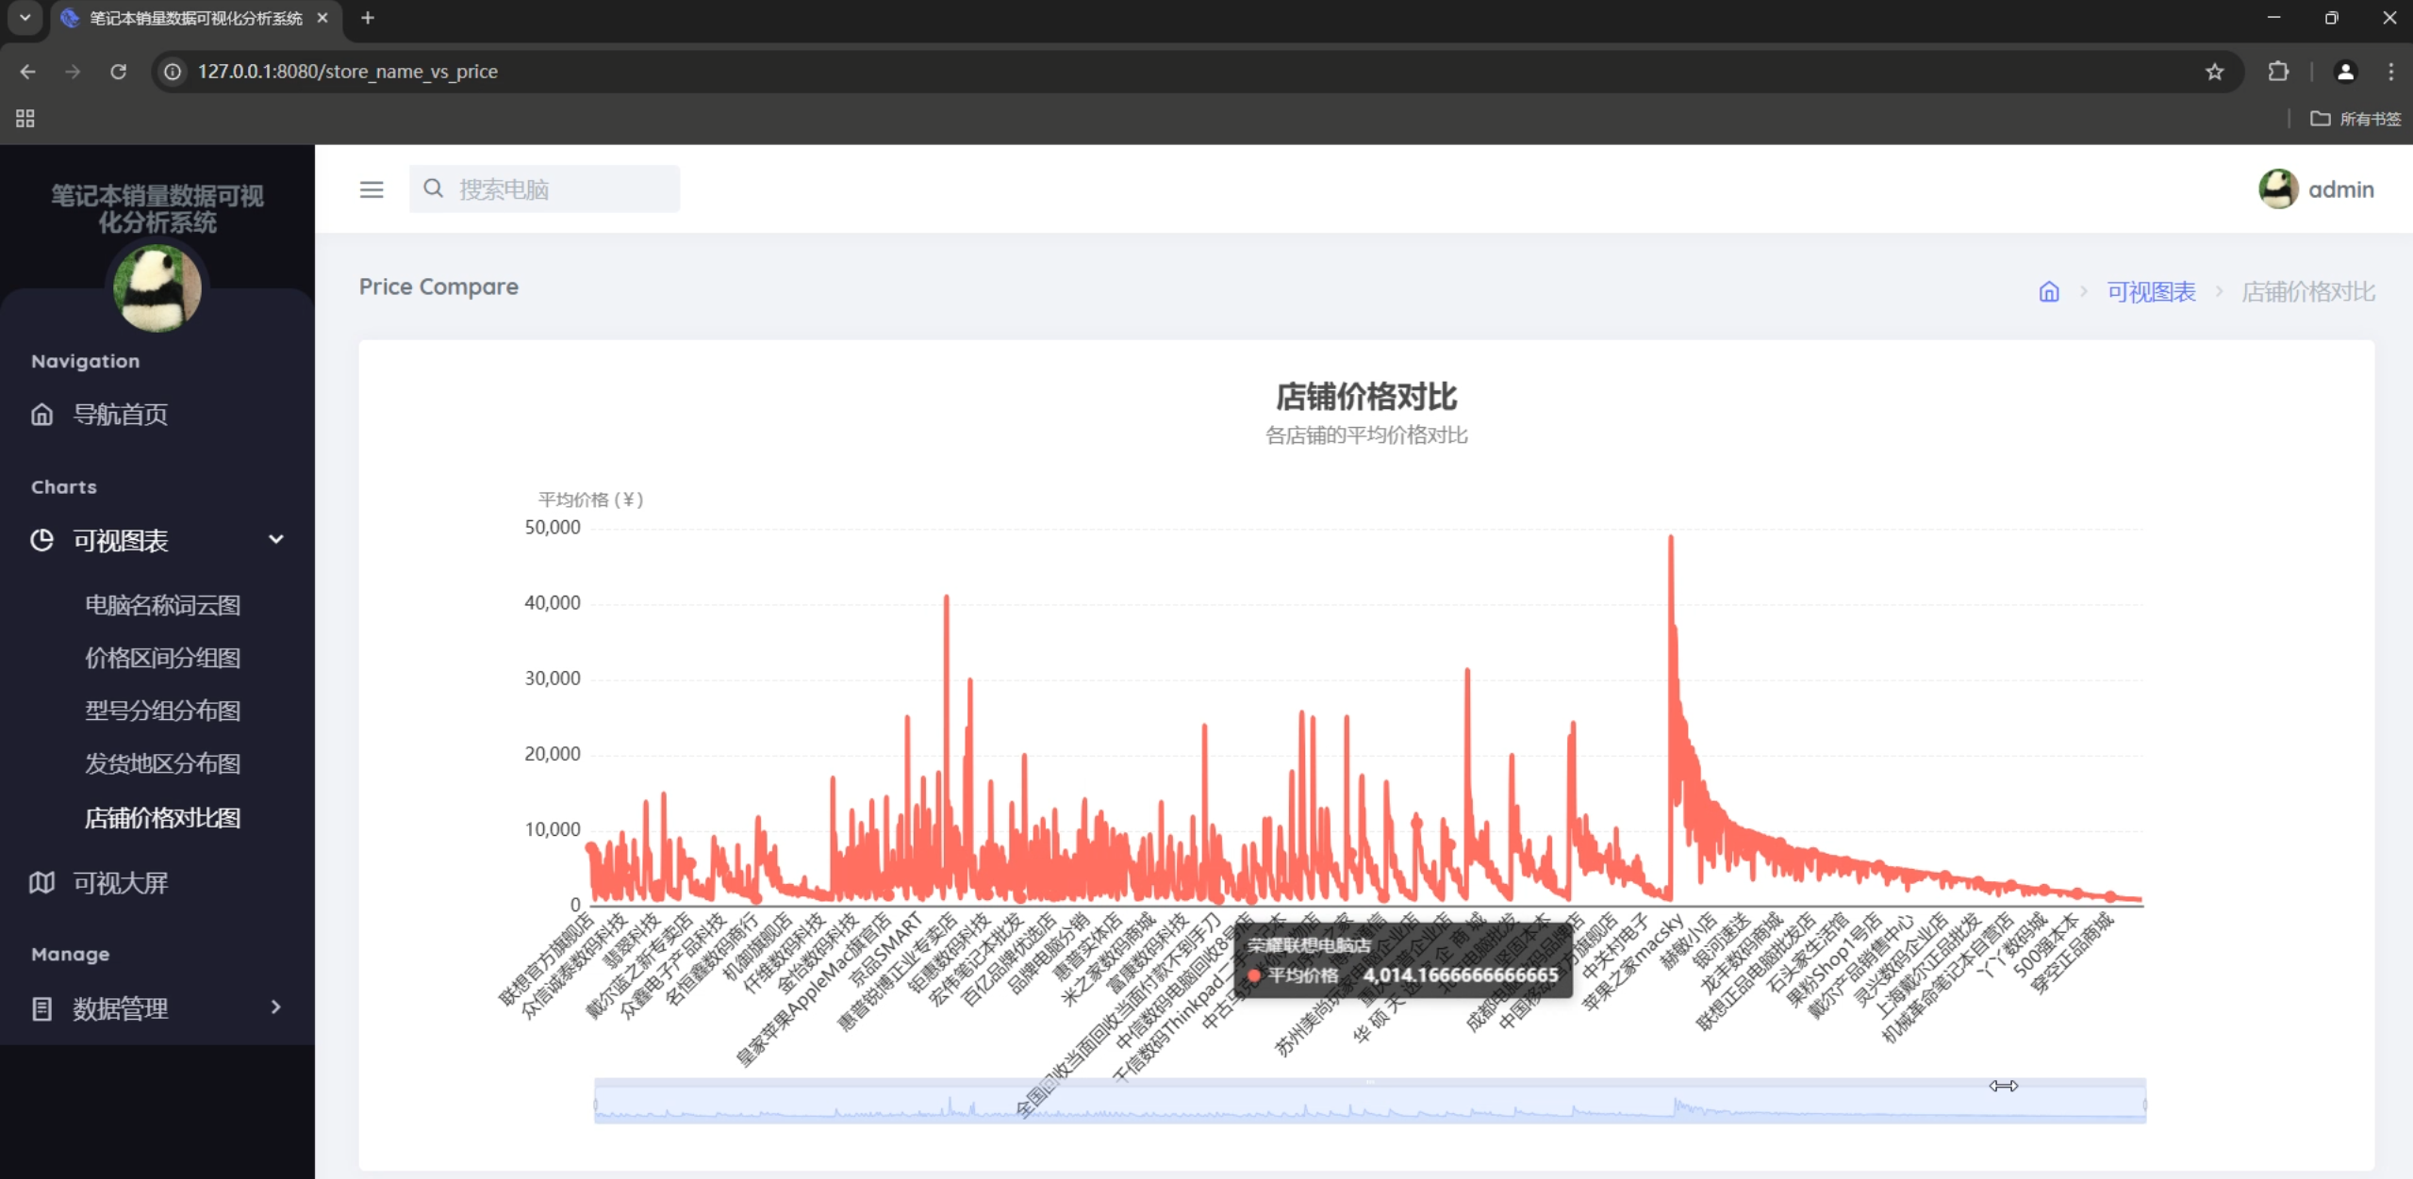Click the left handle of the data zoom slider
Viewport: 2413px width, 1179px height.
pyautogui.click(x=595, y=1104)
